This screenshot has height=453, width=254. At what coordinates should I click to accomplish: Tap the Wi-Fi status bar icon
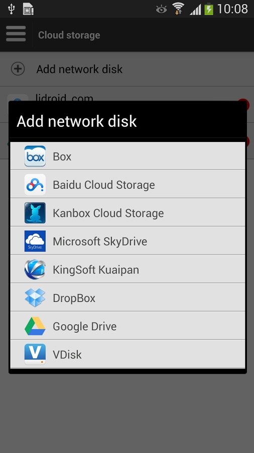178,9
